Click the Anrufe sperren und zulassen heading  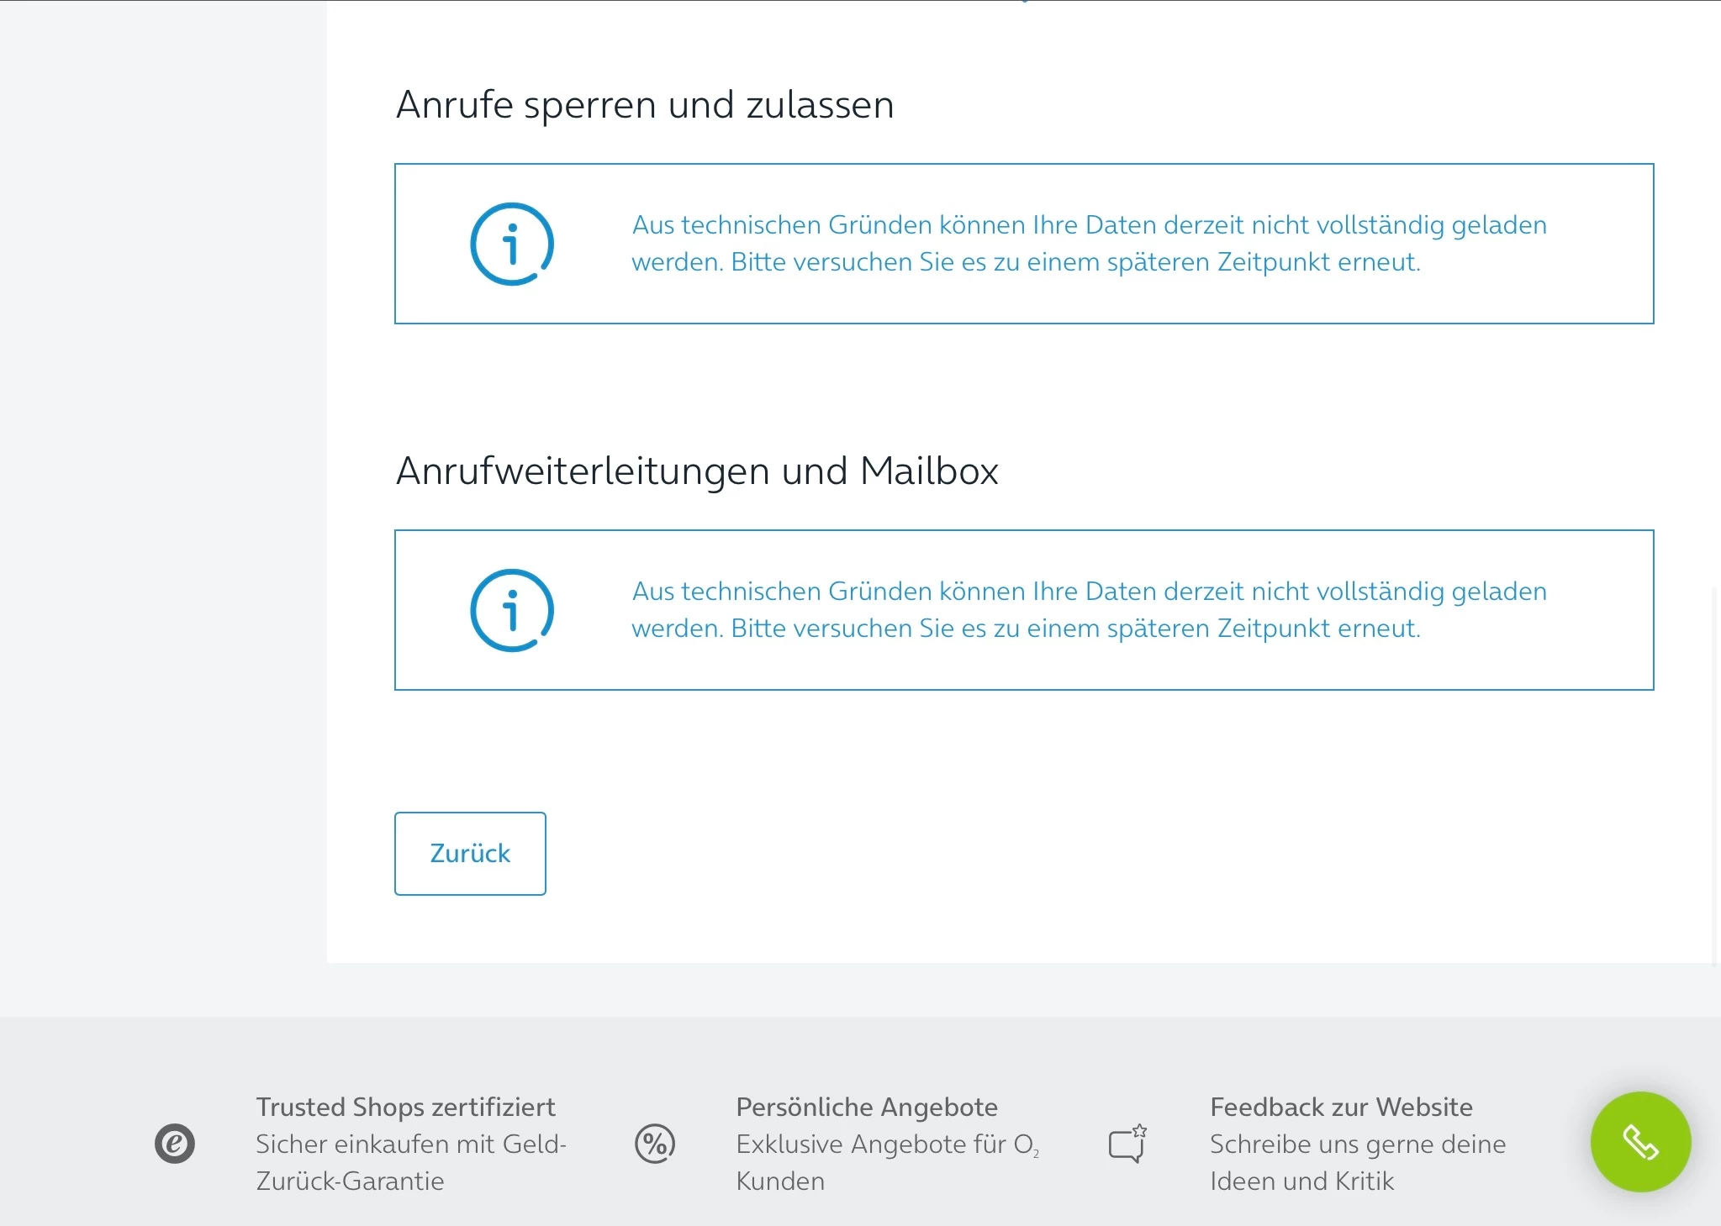click(644, 105)
